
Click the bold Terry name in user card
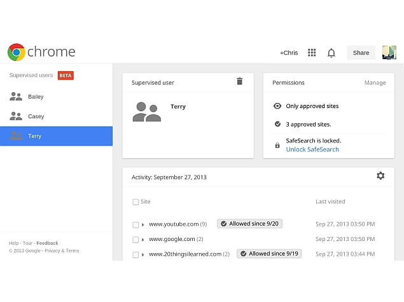(178, 107)
